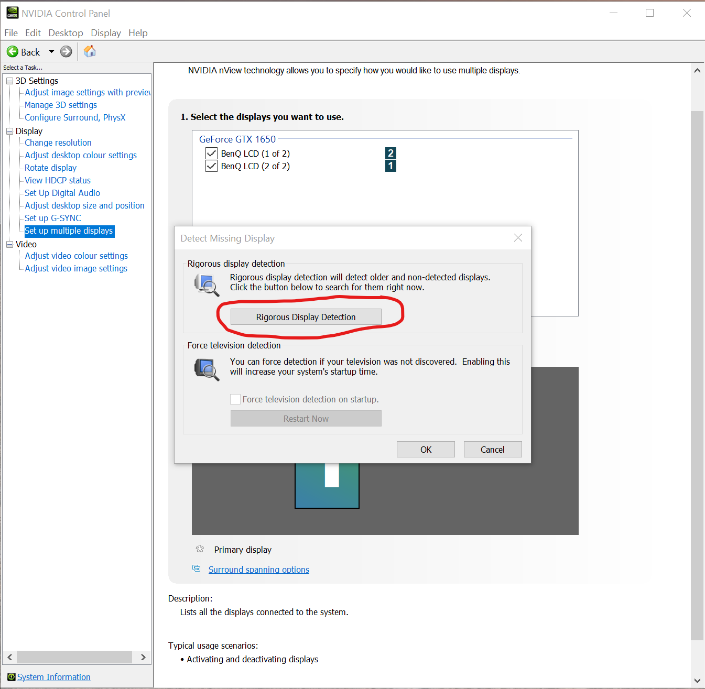Open the Help menu
The width and height of the screenshot is (705, 689).
pyautogui.click(x=138, y=32)
